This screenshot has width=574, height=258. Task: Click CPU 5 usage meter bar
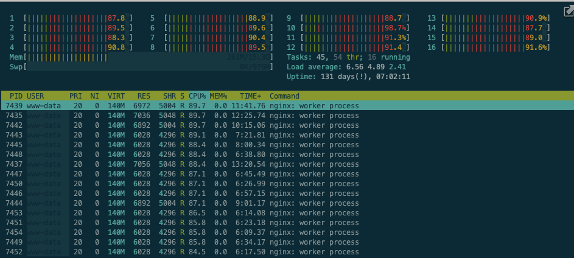219,18
